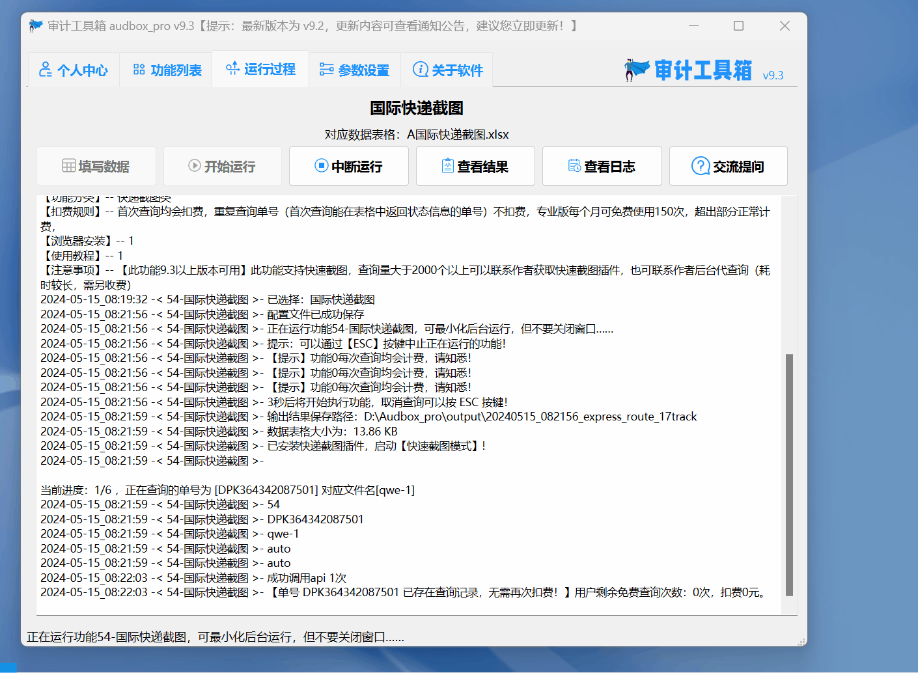Image resolution: width=918 pixels, height=673 pixels.
Task: Click the person icon in 个人中心 tab
Action: tap(46, 70)
